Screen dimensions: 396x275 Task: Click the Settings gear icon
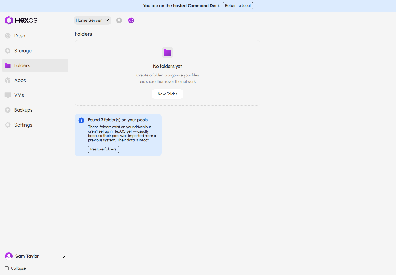(8, 125)
